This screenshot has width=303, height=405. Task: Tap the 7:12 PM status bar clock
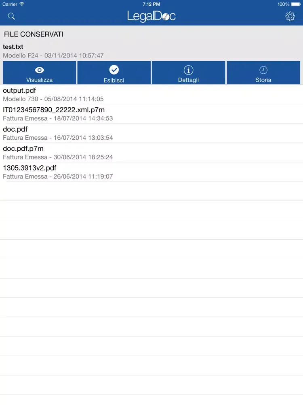click(x=151, y=4)
